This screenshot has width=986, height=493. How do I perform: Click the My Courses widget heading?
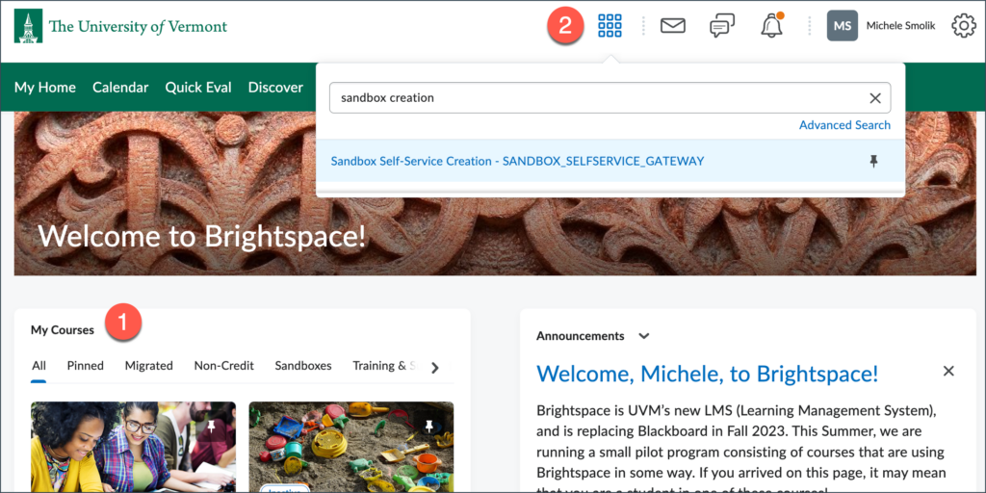click(x=63, y=330)
